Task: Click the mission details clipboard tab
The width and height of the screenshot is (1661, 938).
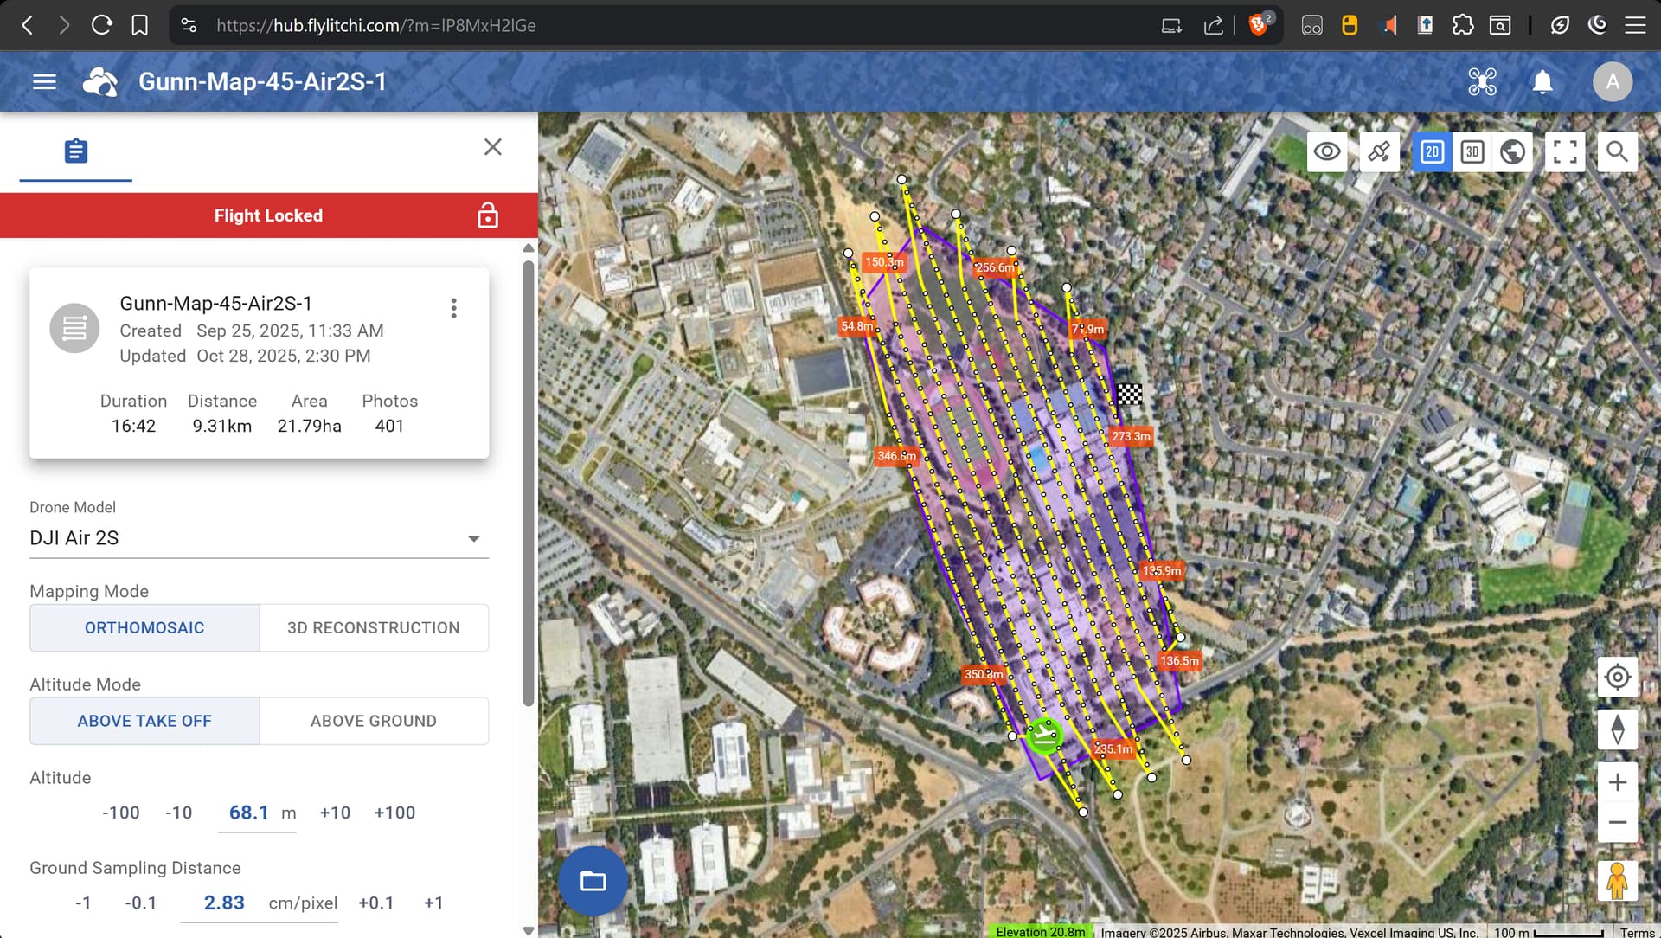Action: (x=76, y=151)
